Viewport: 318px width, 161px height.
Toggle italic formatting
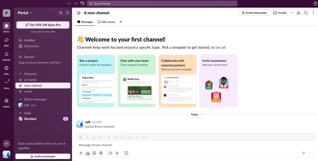click(87, 137)
